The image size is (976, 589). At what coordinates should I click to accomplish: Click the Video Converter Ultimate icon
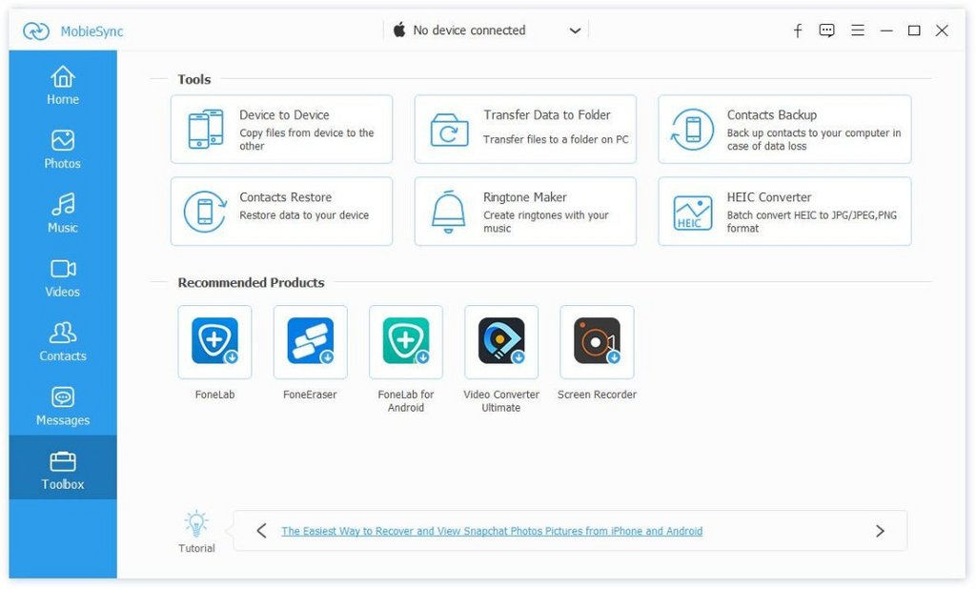coord(501,341)
